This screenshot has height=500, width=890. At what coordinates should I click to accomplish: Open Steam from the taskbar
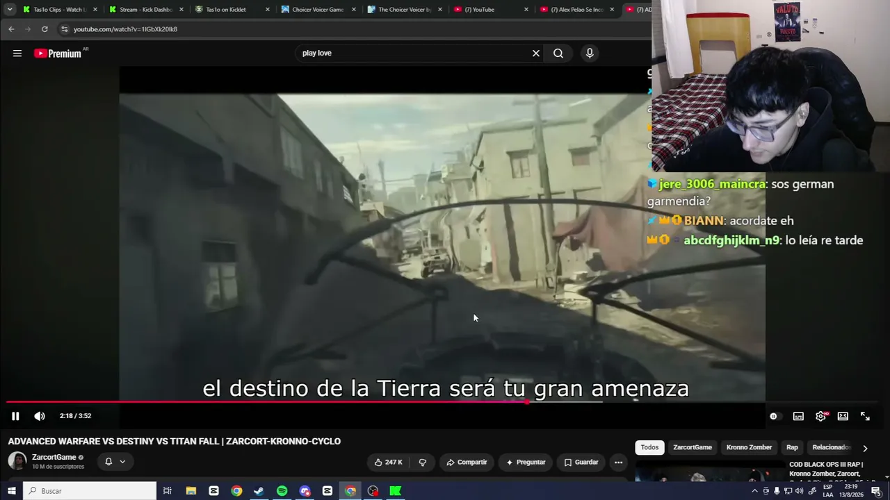pyautogui.click(x=259, y=491)
